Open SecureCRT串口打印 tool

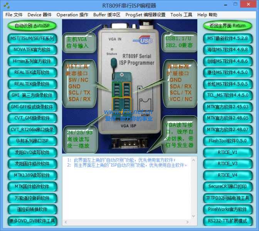click(x=227, y=186)
